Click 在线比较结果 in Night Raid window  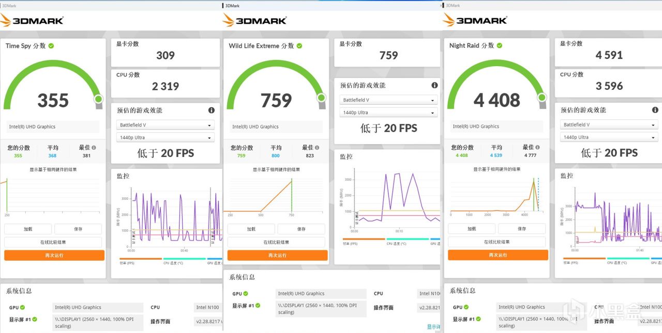[496, 242]
